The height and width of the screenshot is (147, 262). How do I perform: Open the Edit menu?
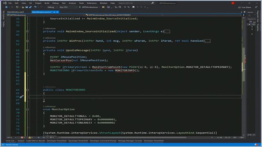coord(16,3)
